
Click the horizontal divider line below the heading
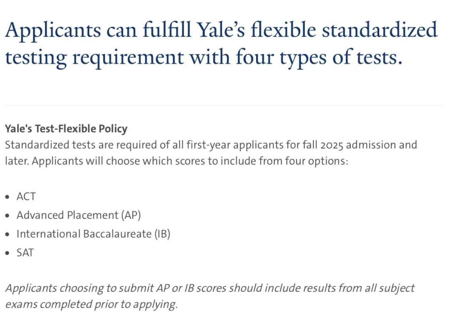point(224,106)
